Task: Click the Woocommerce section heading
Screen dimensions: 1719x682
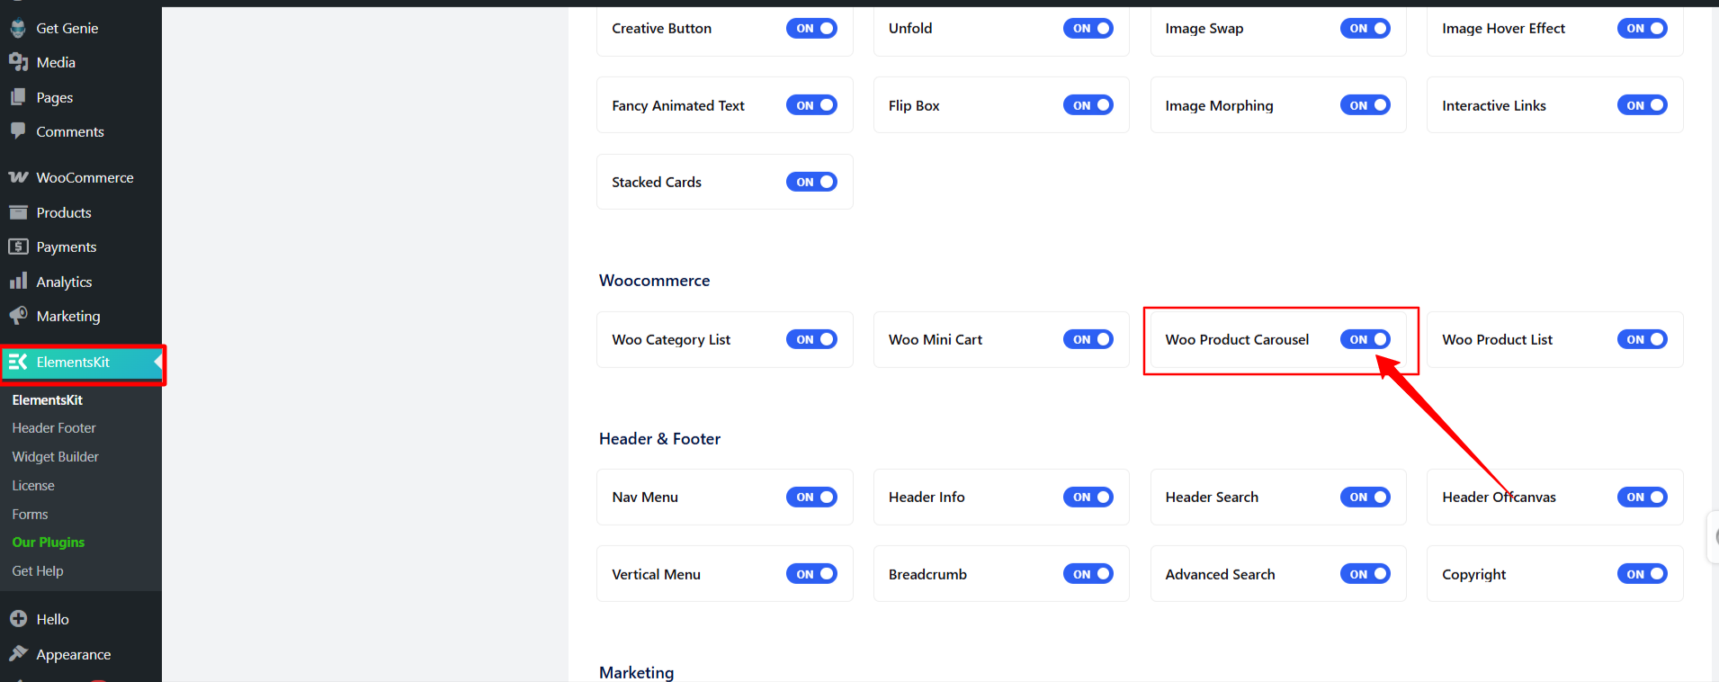Action: 654,281
